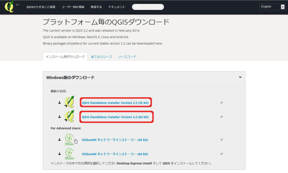Download QGIS Standalone Installer Version 2.2 (32 bit)
The height and width of the screenshot is (173, 288).
(x=115, y=103)
